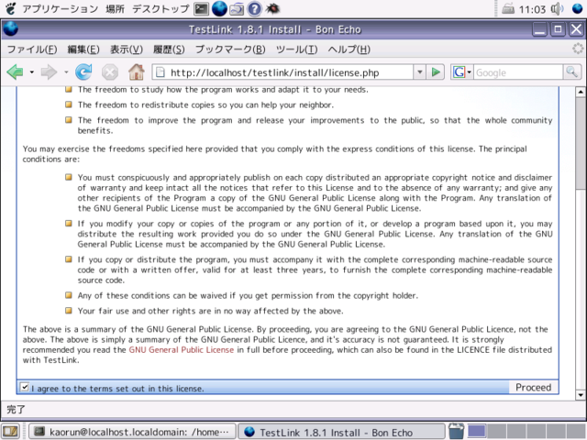Click the 完了 status bar text

[16, 410]
